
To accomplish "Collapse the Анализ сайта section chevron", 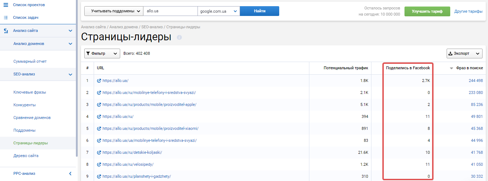I will 70,30.
